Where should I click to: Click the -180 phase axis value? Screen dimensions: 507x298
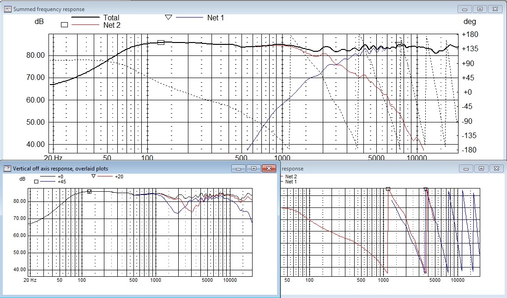470,150
